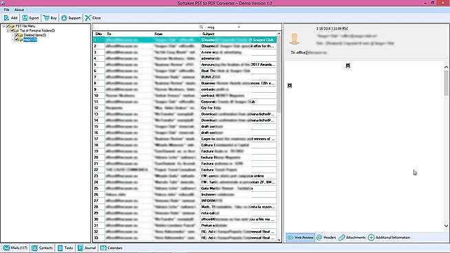This screenshot has width=450, height=253.
Task: Click the email list vertical scrollbar thumb
Action: 279,74
